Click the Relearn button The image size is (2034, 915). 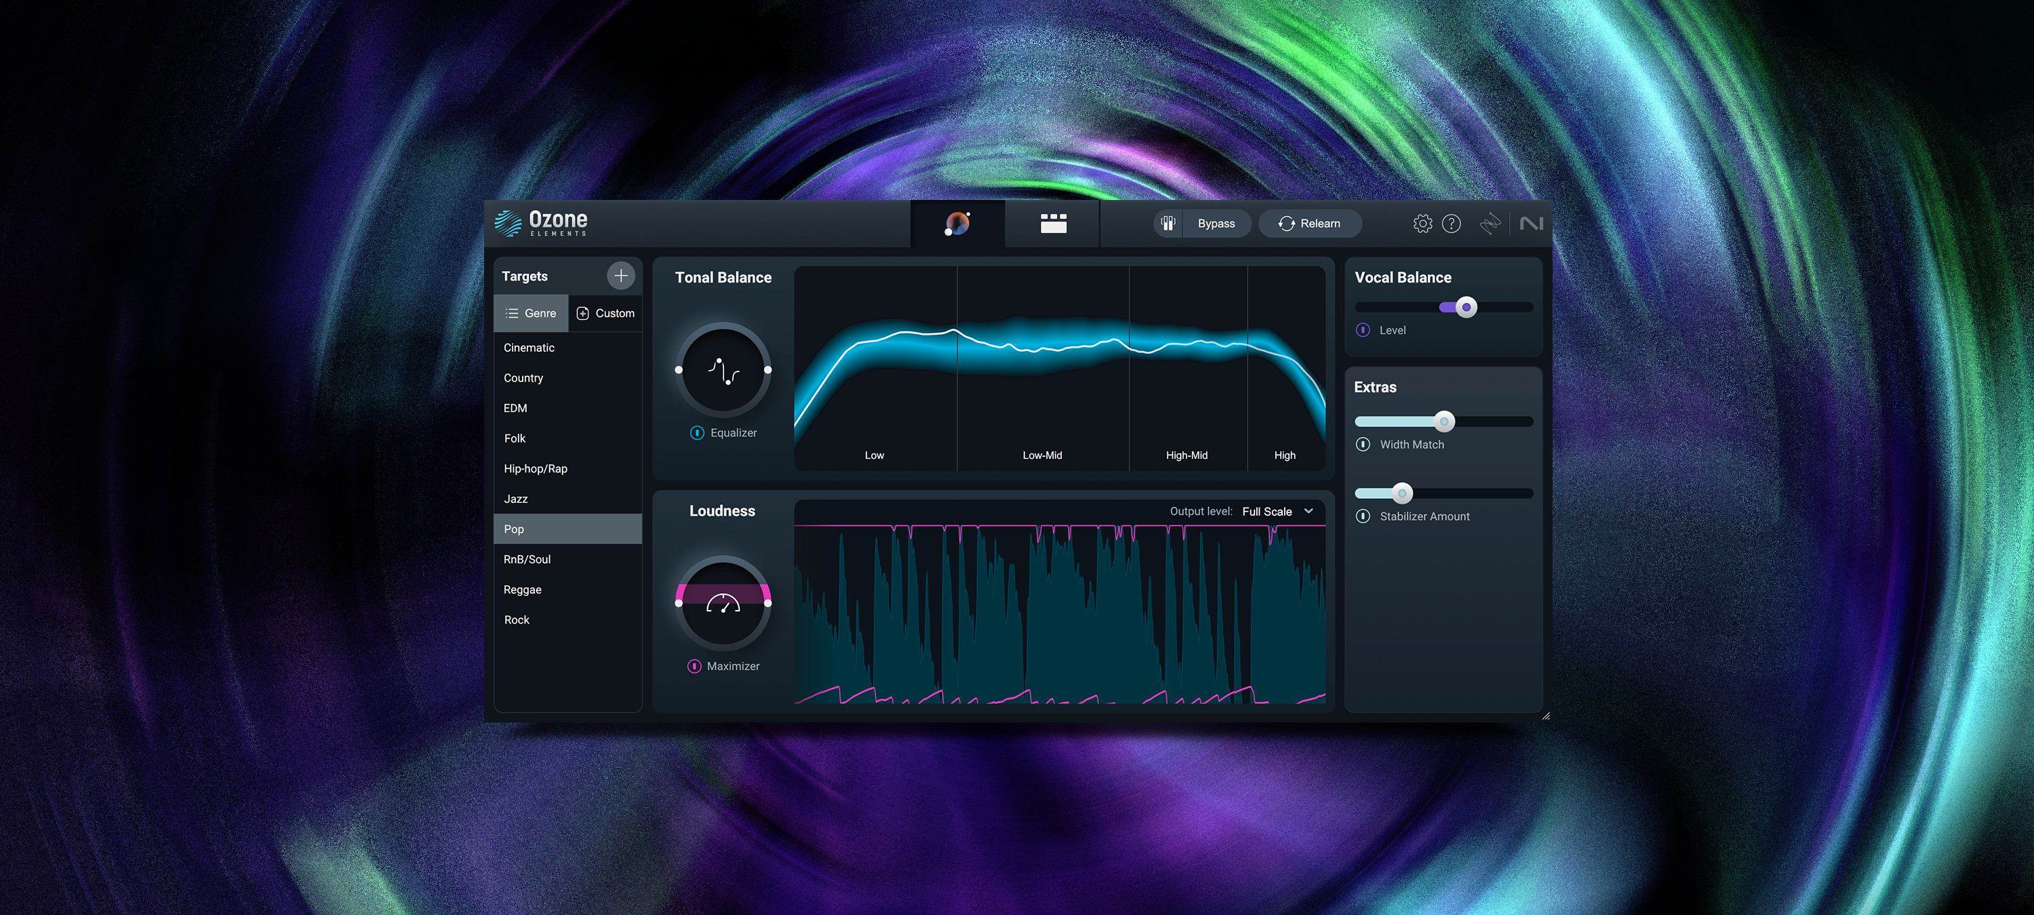(x=1309, y=224)
